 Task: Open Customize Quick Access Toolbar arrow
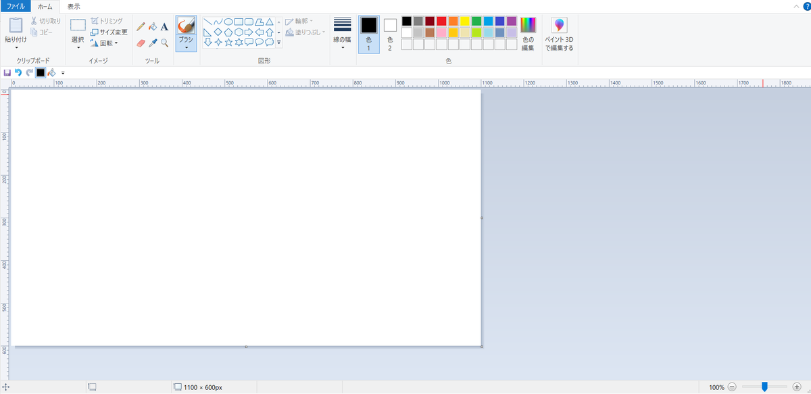click(x=63, y=72)
